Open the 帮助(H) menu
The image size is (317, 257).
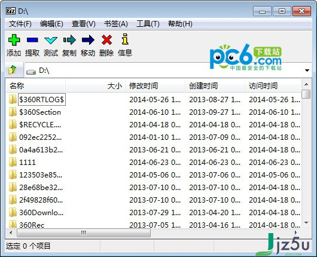coord(180,24)
